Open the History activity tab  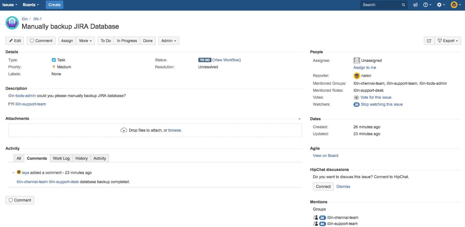[x=81, y=158]
